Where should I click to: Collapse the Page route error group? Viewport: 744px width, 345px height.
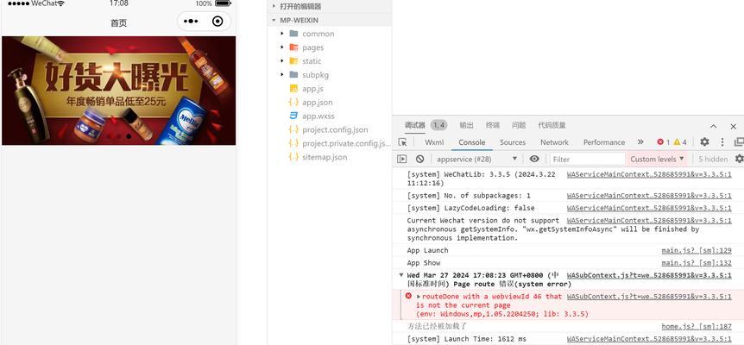(x=401, y=275)
